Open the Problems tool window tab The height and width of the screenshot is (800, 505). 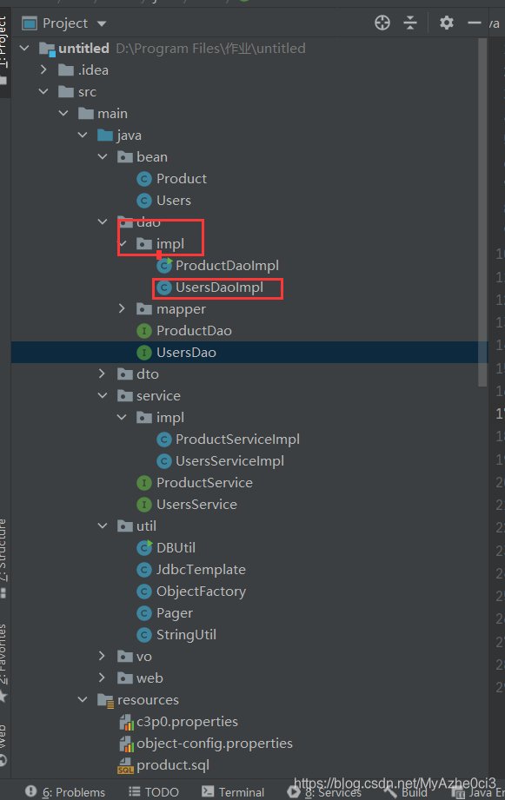point(65,792)
